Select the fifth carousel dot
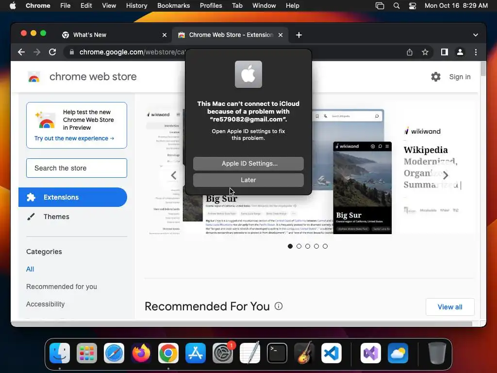This screenshot has height=373, width=497. (325, 246)
